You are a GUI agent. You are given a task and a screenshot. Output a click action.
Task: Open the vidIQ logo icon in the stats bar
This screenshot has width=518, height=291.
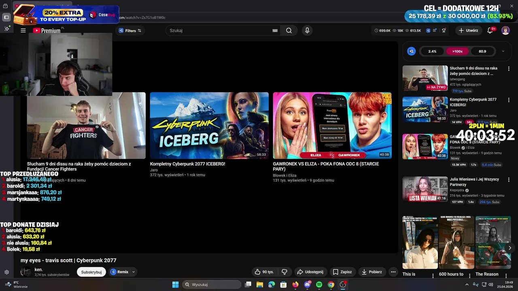click(x=428, y=30)
